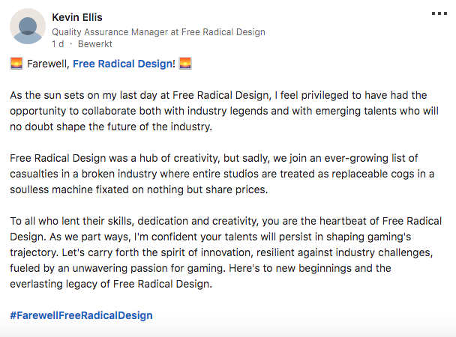456x337 pixels.
Task: Click the "Bewerkt" edited label
Action: coord(93,45)
